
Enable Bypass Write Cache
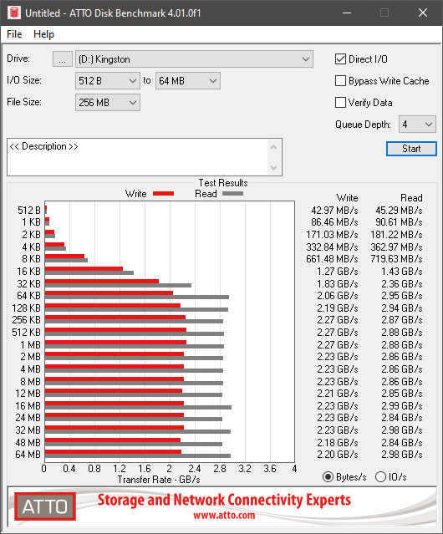(340, 81)
